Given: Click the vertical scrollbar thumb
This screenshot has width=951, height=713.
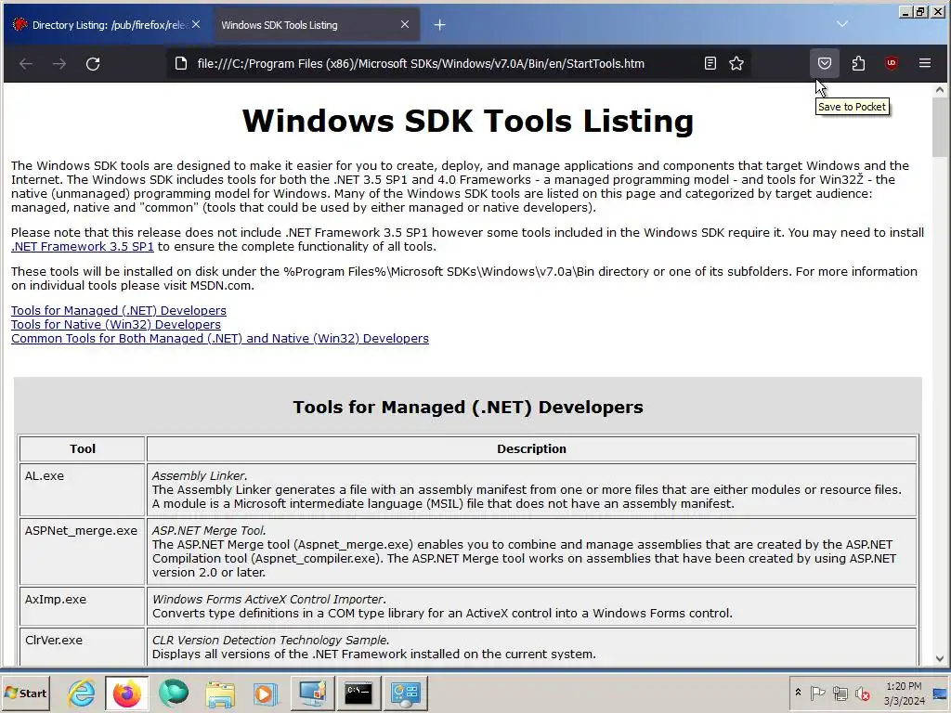Looking at the screenshot, I should click(940, 126).
